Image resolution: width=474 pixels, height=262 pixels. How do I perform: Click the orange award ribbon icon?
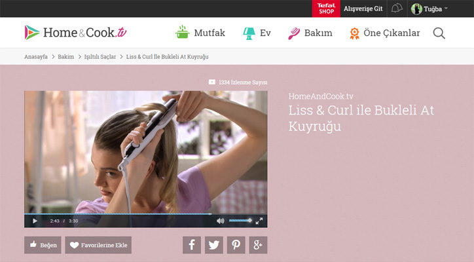click(354, 33)
